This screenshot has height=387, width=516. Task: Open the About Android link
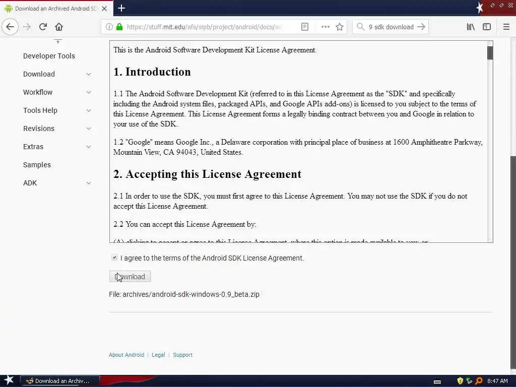126,355
